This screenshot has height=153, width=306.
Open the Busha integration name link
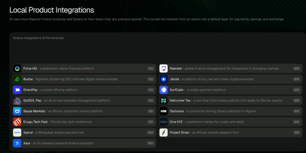28,79
